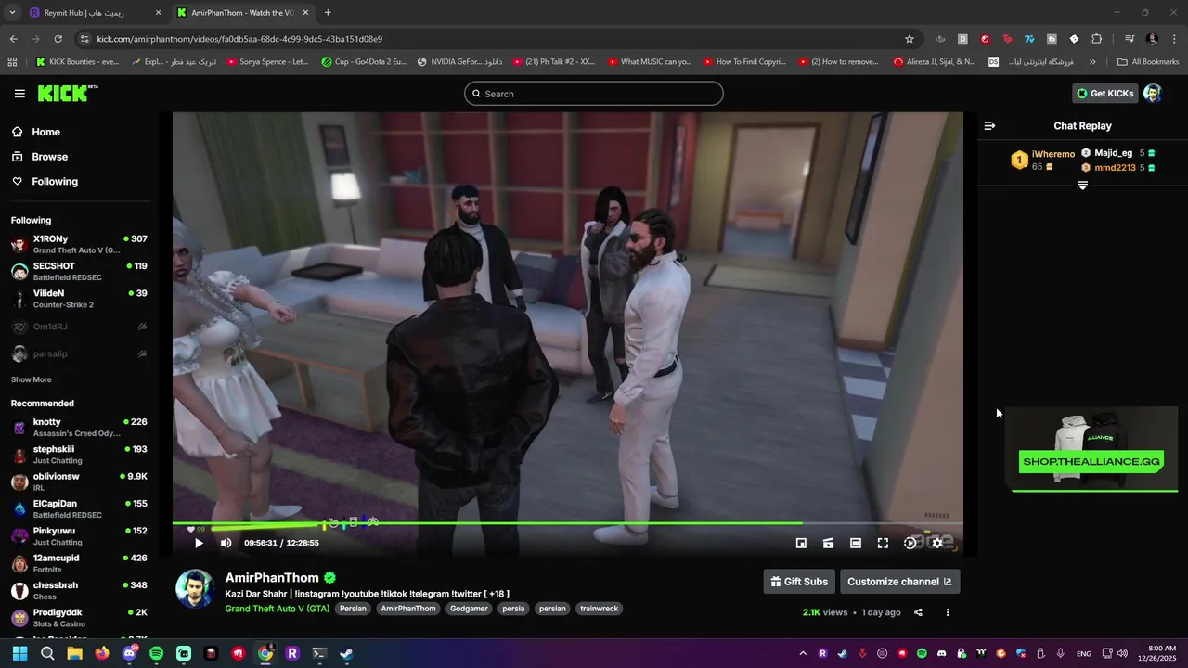1188x668 pixels.
Task: Click the Search input field
Action: [x=593, y=94]
